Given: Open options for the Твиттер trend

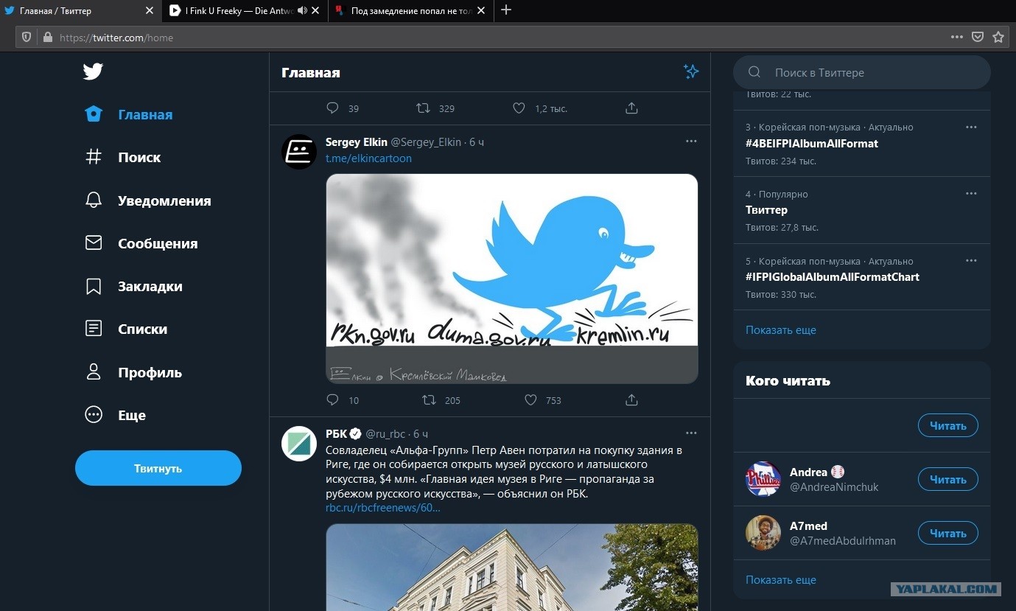Looking at the screenshot, I should click(971, 194).
